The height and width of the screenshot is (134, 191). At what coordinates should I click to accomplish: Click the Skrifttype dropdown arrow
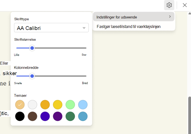tap(84, 28)
